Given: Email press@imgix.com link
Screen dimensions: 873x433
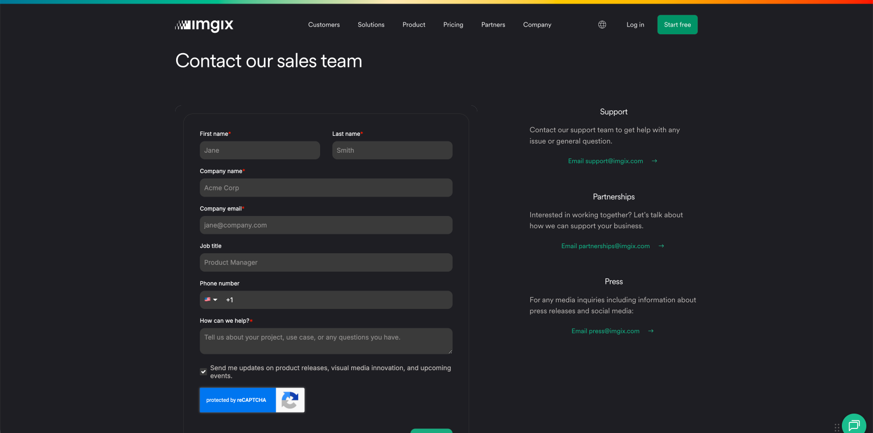Looking at the screenshot, I should click(x=605, y=331).
